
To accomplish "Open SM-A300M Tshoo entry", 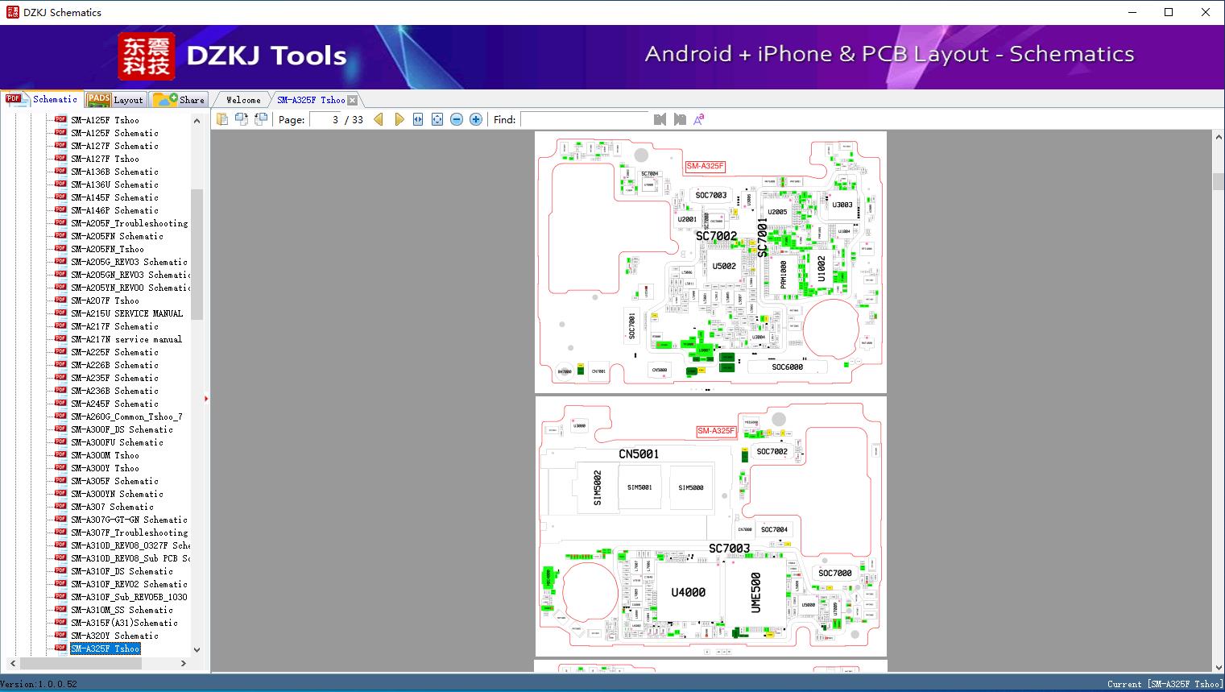I will click(105, 455).
